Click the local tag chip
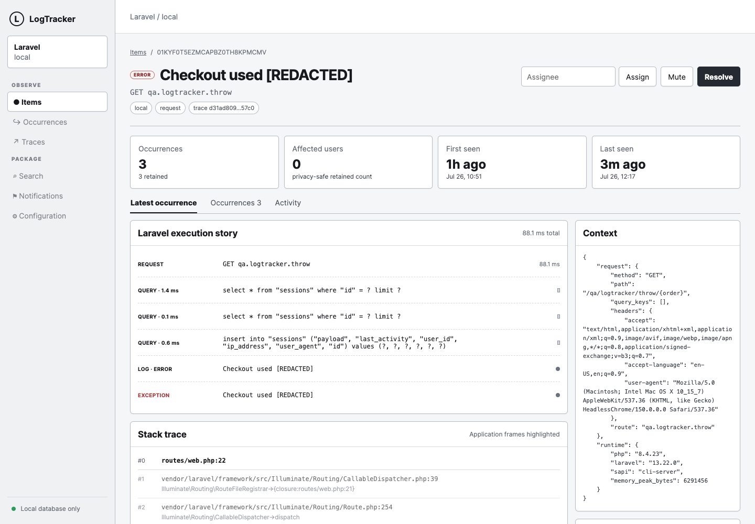755x524 pixels. tap(141, 108)
